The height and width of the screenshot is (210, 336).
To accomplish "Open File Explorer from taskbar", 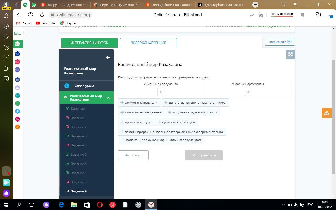I will click(x=74, y=205).
